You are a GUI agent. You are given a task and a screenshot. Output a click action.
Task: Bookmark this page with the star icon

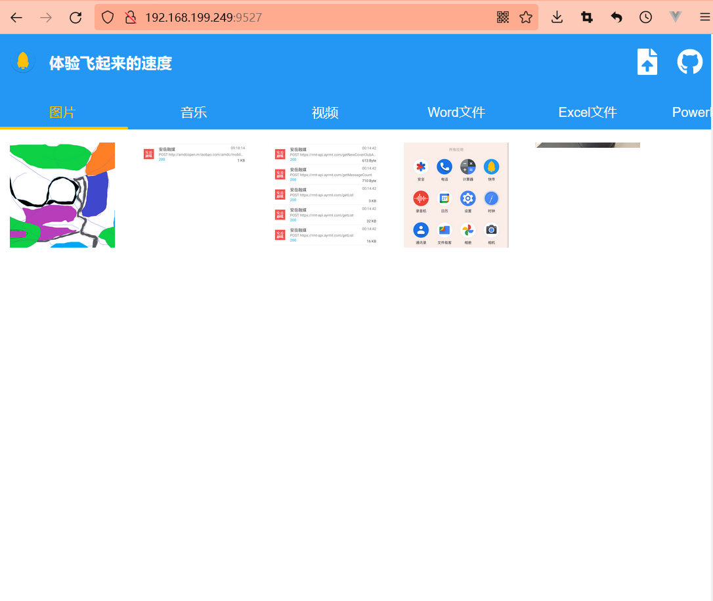click(x=526, y=18)
